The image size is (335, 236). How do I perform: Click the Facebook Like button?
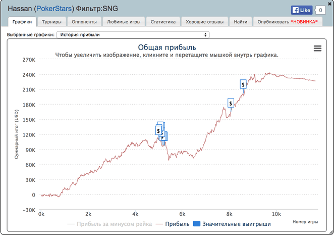(302, 10)
